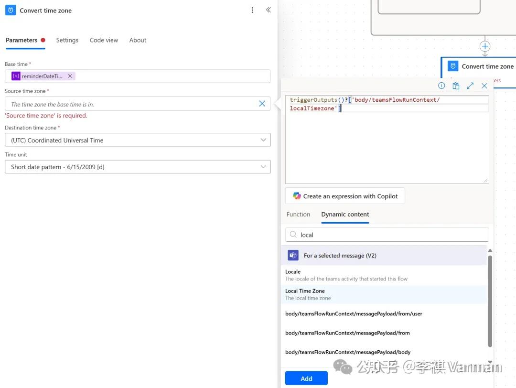The width and height of the screenshot is (516, 388).
Task: Open the Code view tab
Action: [x=104, y=40]
